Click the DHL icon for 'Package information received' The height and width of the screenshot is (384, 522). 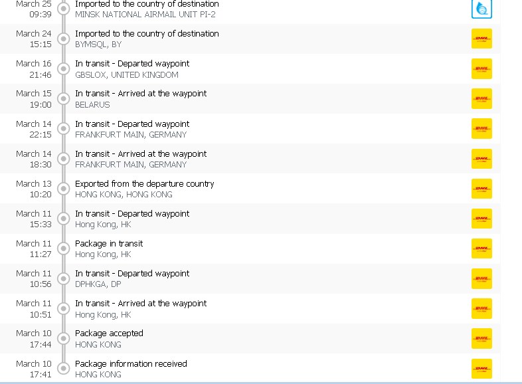tap(481, 369)
